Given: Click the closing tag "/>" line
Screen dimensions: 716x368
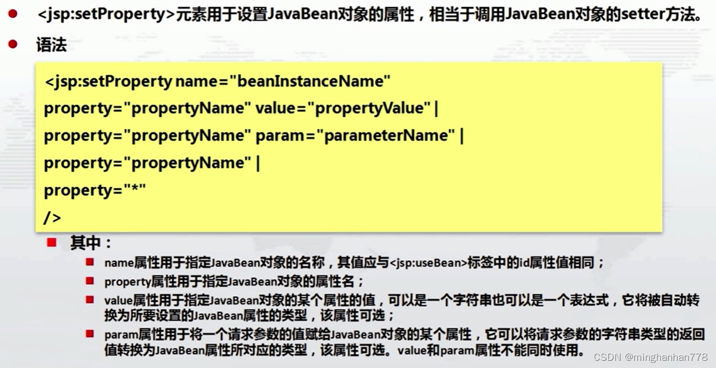Looking at the screenshot, I should 53,217.
